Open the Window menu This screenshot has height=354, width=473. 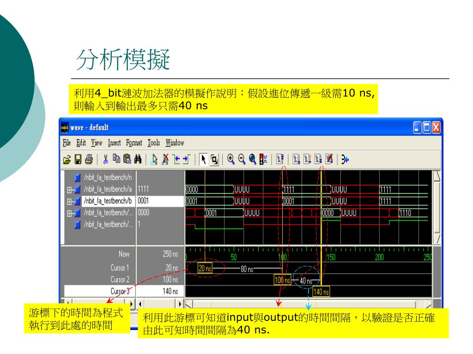[x=175, y=143]
